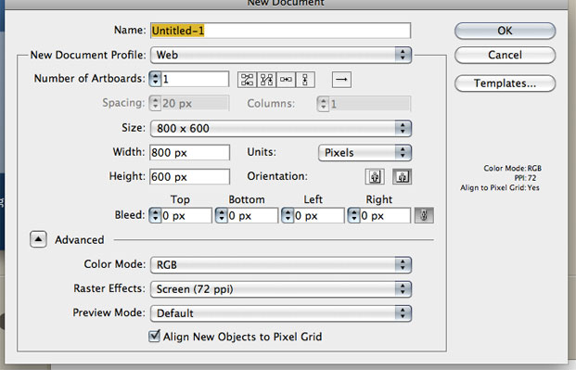Open the Templates... button

505,83
